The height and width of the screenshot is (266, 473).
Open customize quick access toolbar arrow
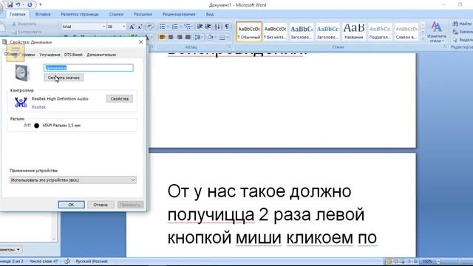point(41,4)
